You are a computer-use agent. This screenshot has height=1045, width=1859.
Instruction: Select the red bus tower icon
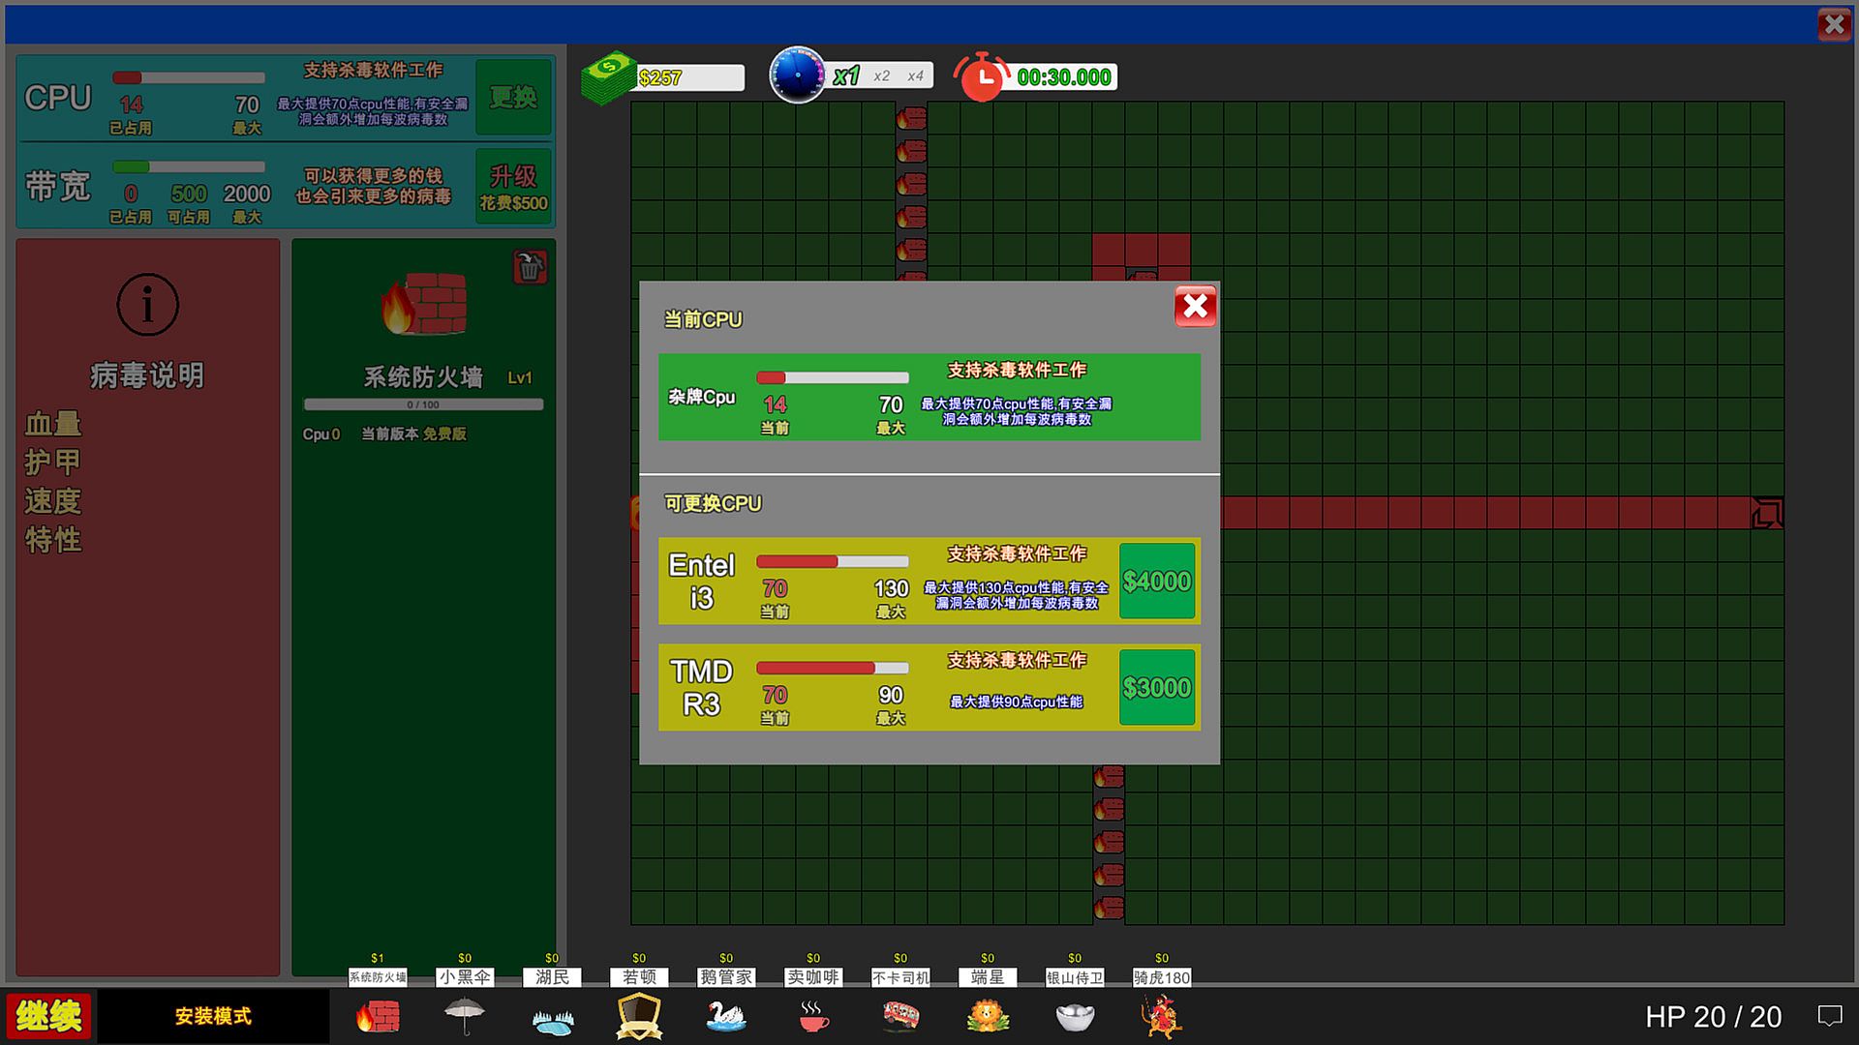(900, 1016)
